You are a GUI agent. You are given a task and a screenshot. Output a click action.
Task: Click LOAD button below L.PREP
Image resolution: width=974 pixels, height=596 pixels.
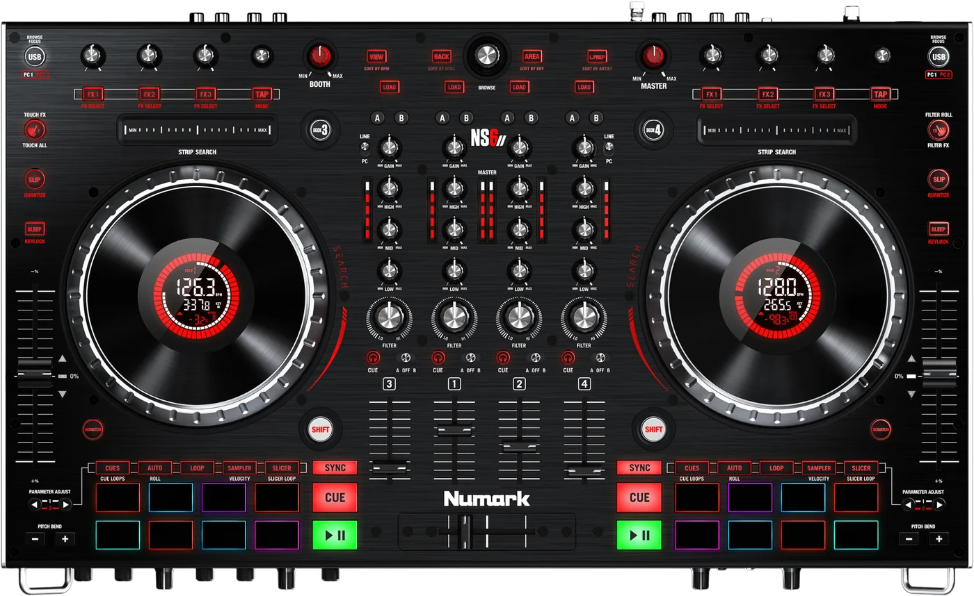[x=584, y=88]
